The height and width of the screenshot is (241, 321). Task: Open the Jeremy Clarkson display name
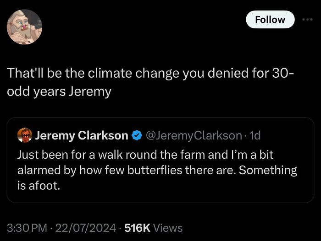[82, 135]
